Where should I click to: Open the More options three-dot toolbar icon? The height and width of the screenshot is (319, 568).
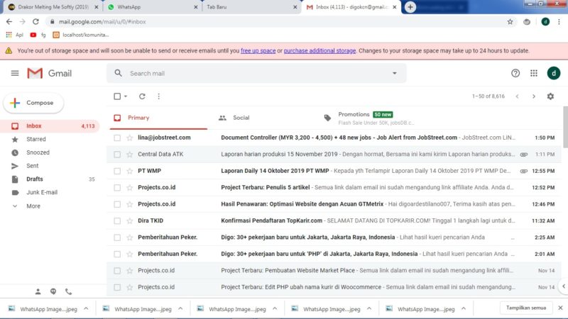tap(158, 96)
